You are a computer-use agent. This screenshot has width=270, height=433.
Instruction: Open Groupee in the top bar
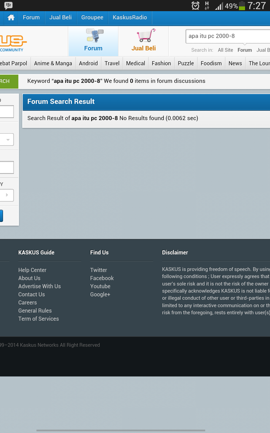point(92,17)
